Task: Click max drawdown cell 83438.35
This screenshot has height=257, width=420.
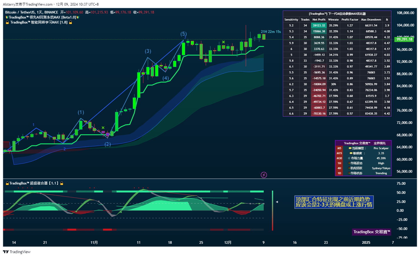Action: click(371, 114)
